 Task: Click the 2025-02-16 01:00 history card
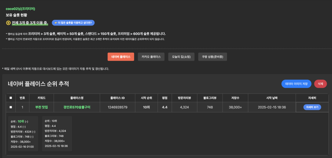click(23, 134)
